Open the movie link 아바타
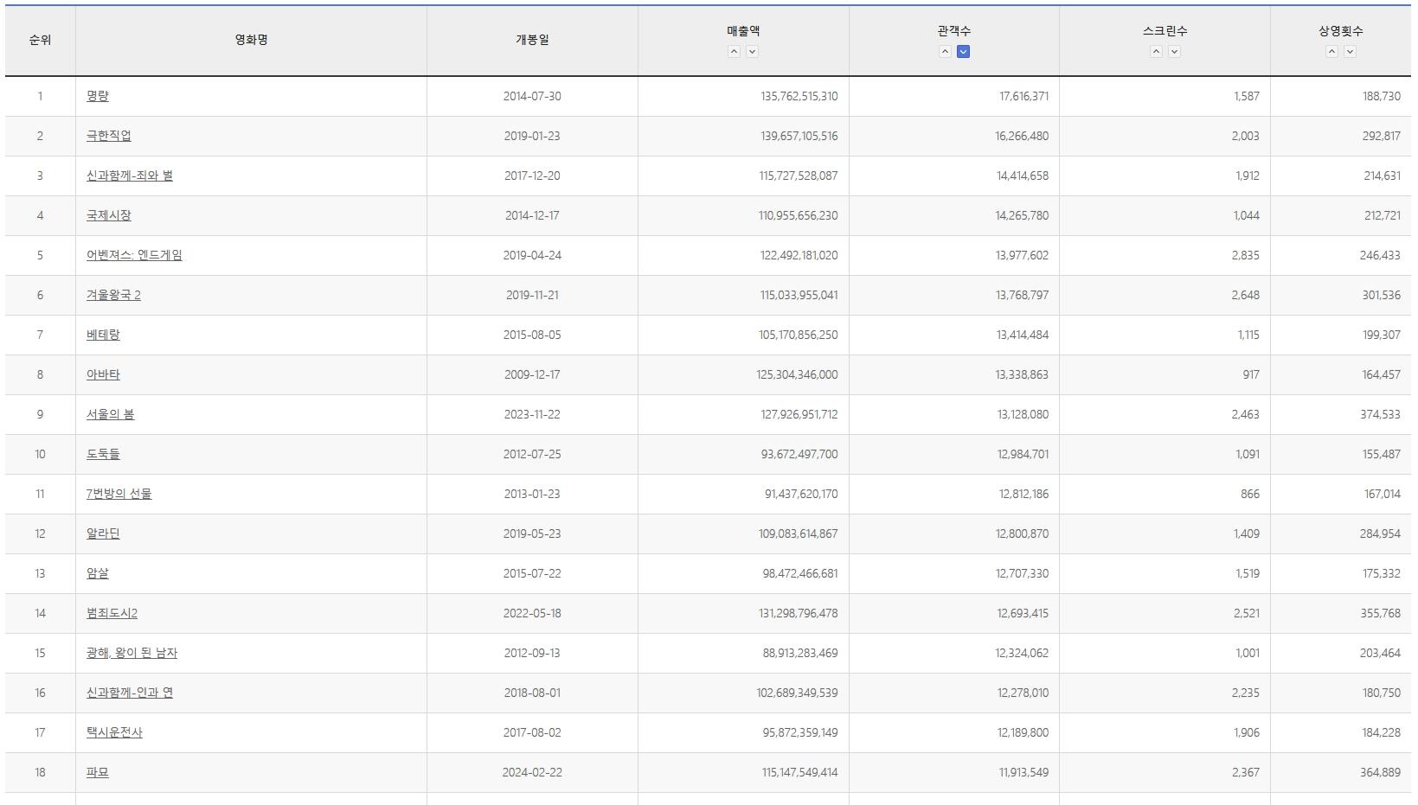Screen dimensions: 1418x805 (x=103, y=374)
